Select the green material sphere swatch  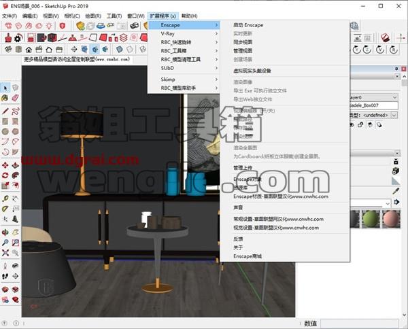371,218
